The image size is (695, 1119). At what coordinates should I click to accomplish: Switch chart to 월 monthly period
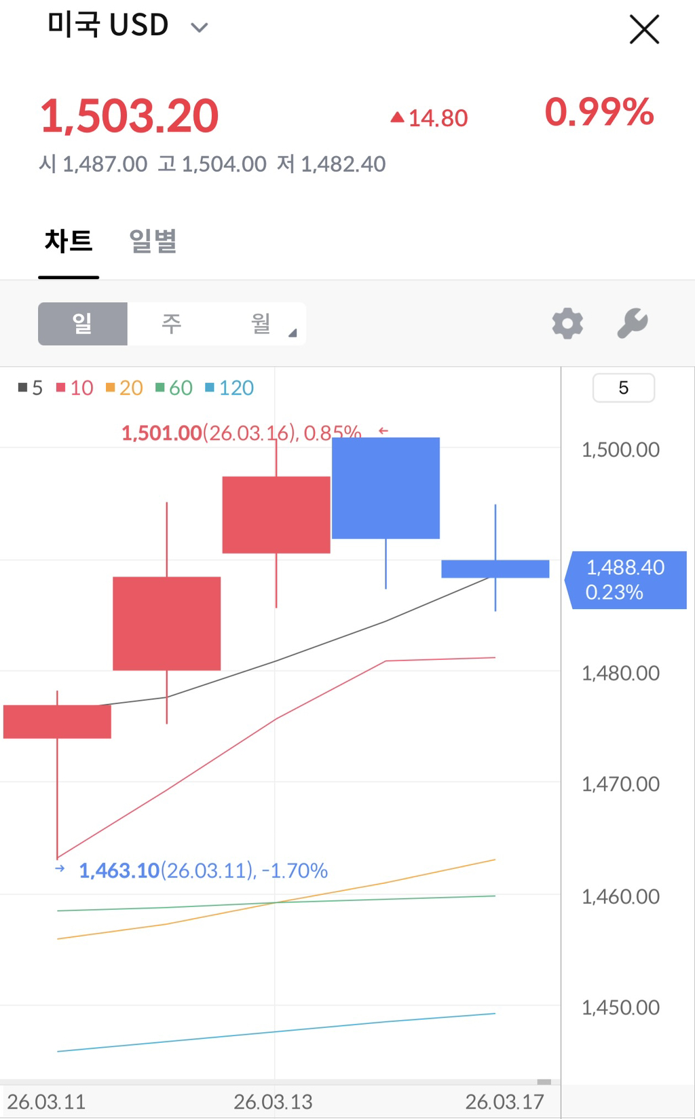point(261,324)
